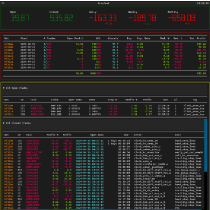Select the COS/USDT closed trade row
210x210 pixels.
[104, 179]
